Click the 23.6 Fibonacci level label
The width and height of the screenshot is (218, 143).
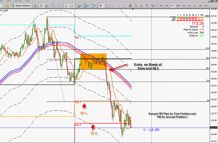coord(208,81)
